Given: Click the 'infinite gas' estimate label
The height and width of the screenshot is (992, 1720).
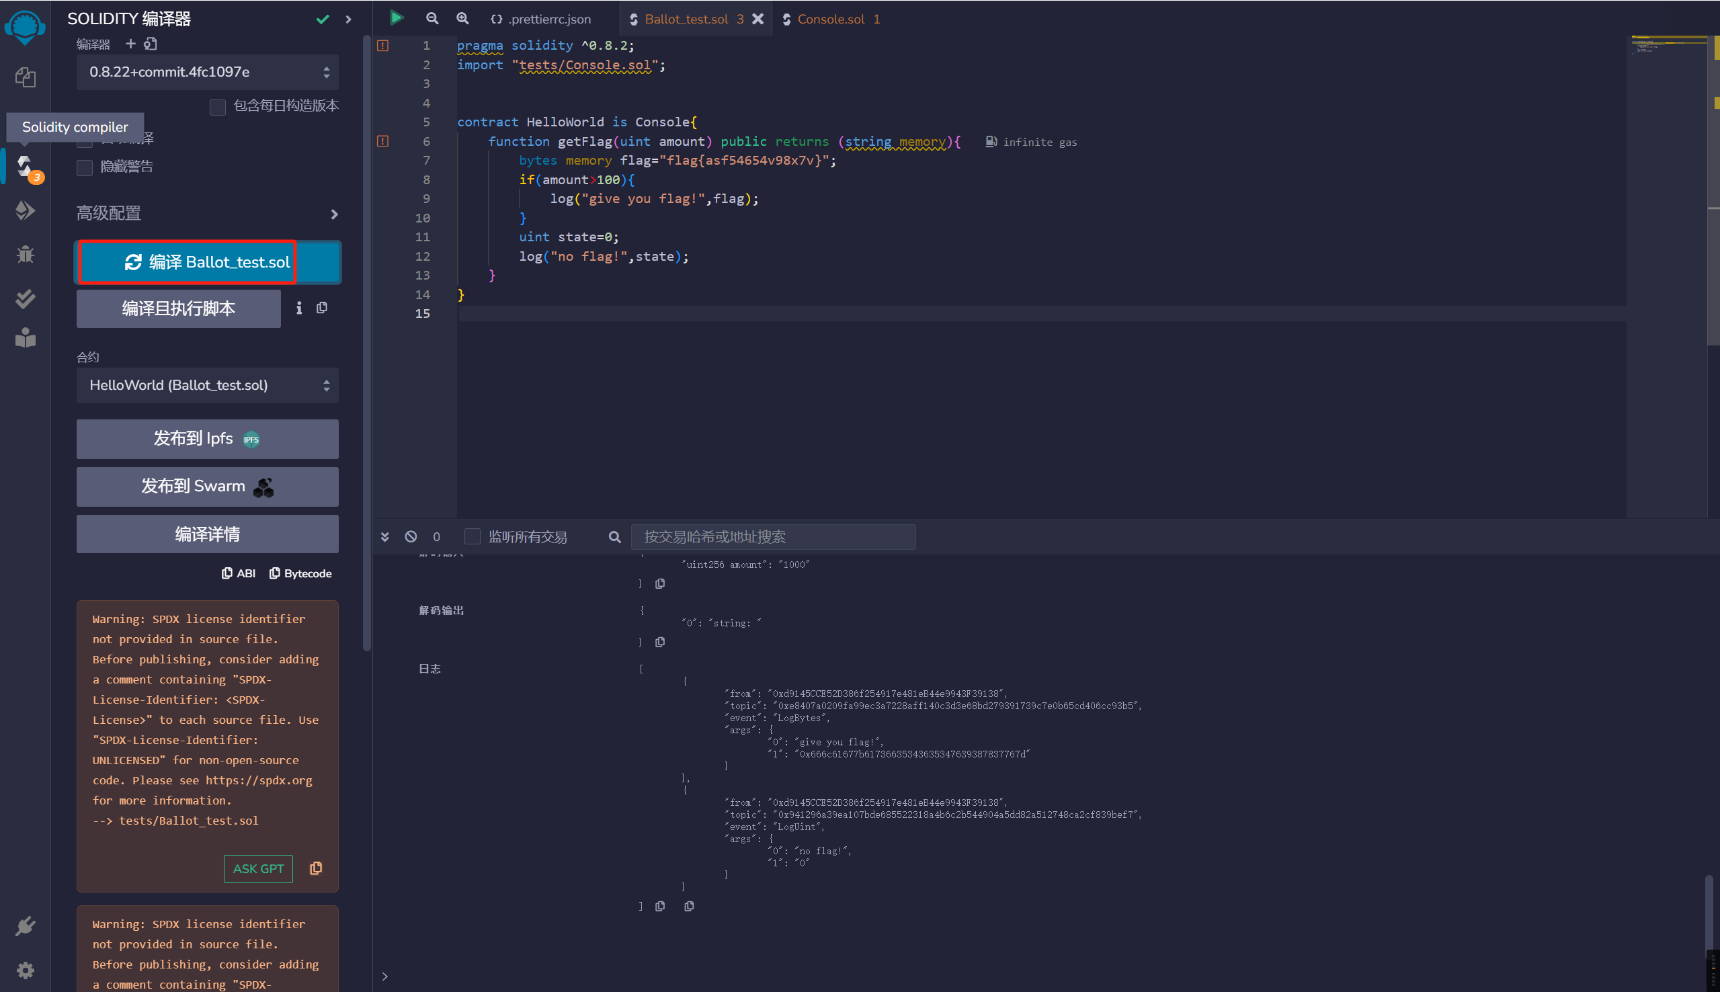Looking at the screenshot, I should (1040, 142).
